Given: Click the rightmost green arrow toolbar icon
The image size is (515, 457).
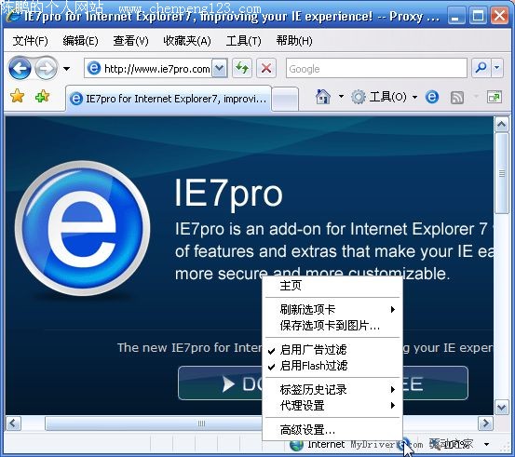Looking at the screenshot, I should click(495, 97).
